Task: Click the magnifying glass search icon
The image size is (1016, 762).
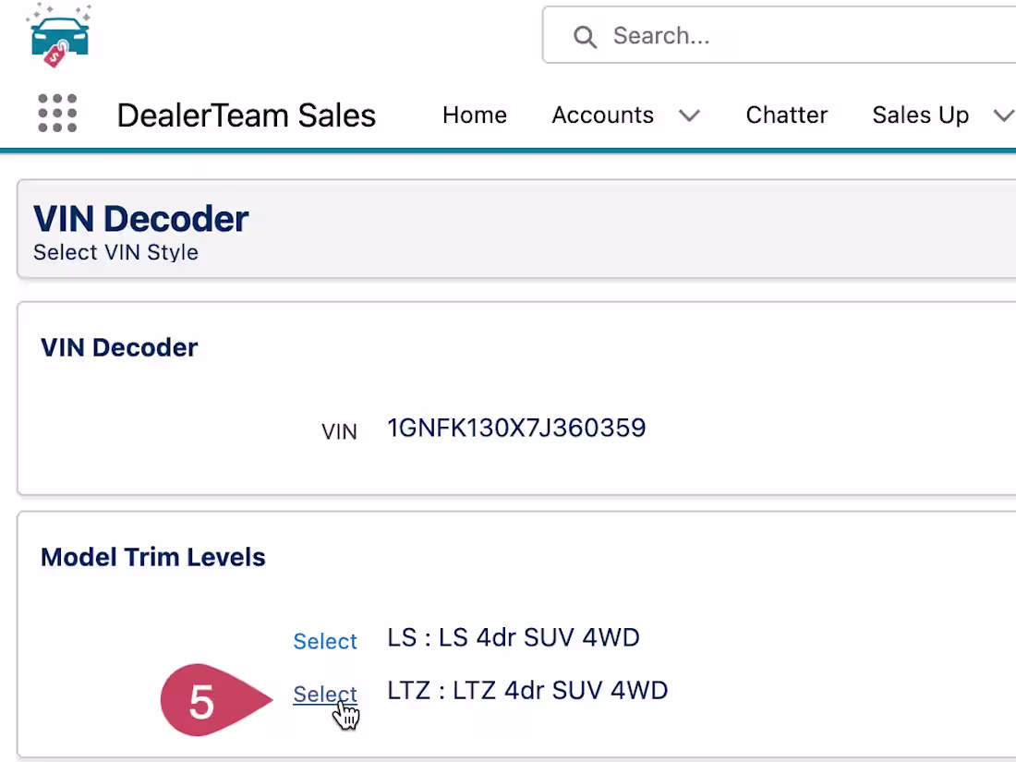Action: coord(585,37)
